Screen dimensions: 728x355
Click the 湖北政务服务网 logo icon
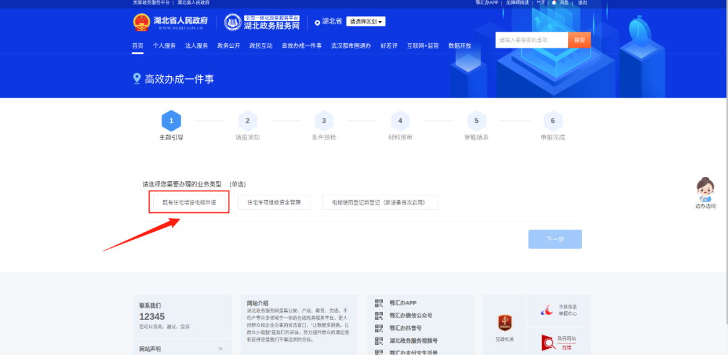click(x=233, y=22)
